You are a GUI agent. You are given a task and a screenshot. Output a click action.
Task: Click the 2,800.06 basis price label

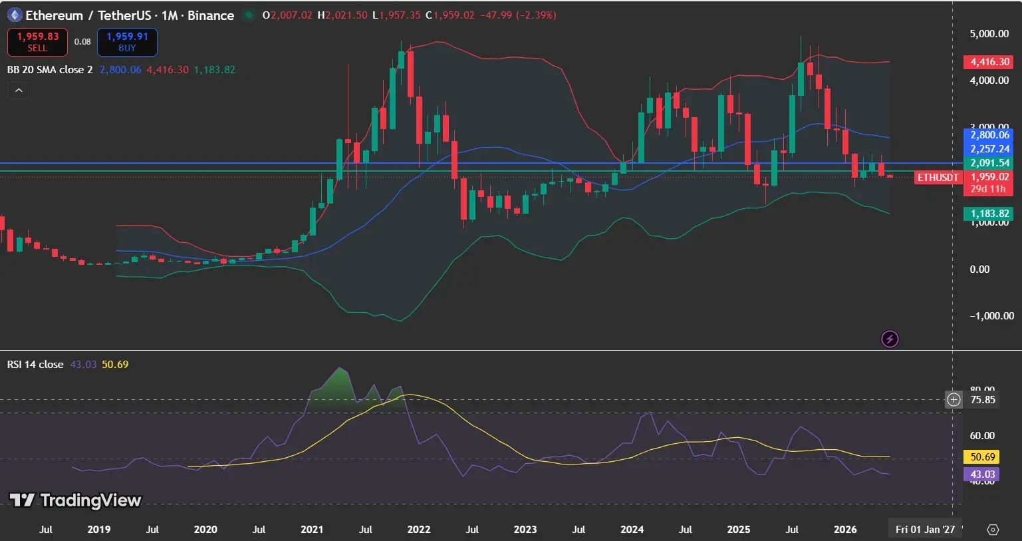989,135
